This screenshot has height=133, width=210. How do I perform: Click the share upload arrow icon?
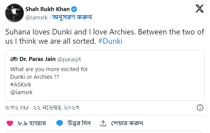(103, 123)
